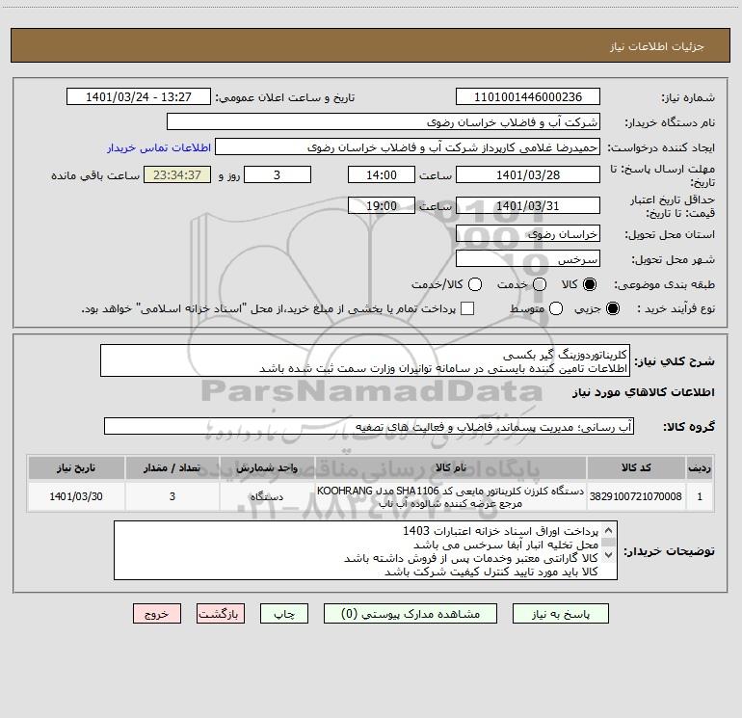Click the quantity cell 3 in the goods table
Image resolution: width=742 pixels, height=718 pixels.
(172, 496)
